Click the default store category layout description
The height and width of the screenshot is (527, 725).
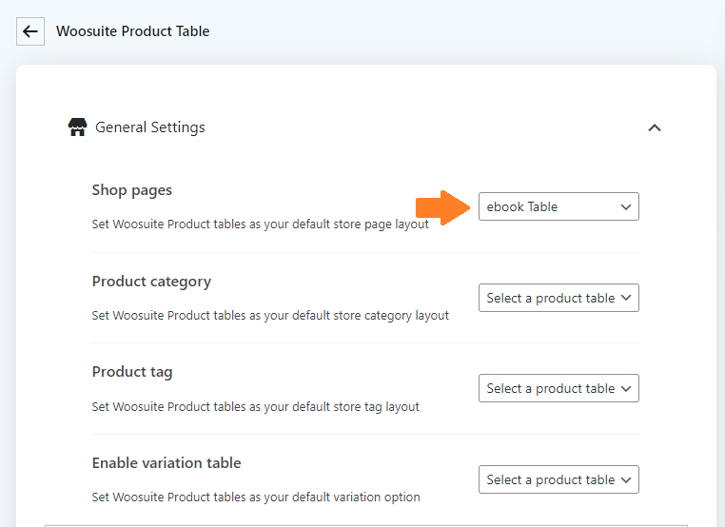tap(270, 315)
